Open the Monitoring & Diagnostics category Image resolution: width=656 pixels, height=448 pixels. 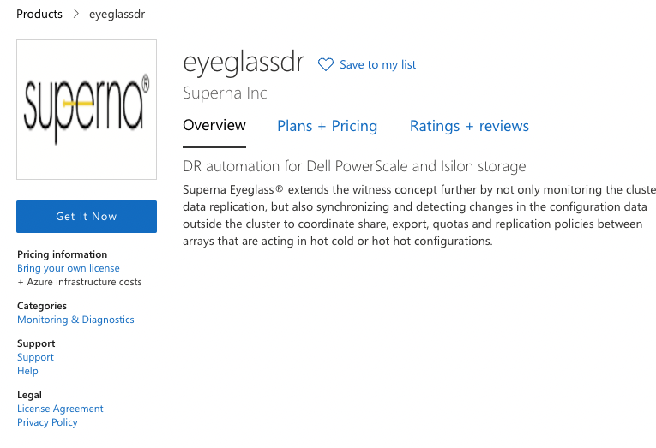(x=75, y=320)
